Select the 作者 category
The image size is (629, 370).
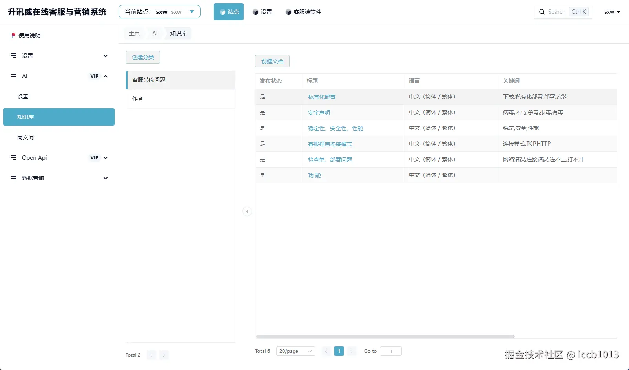click(x=180, y=99)
